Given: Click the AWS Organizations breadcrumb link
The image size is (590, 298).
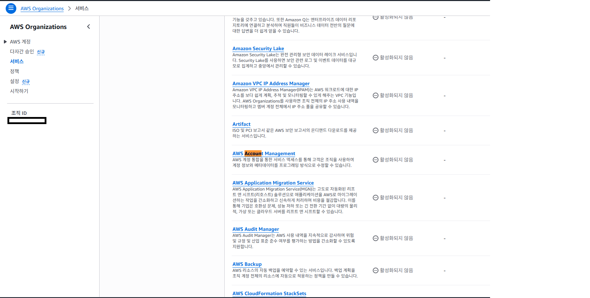Looking at the screenshot, I should coord(42,8).
